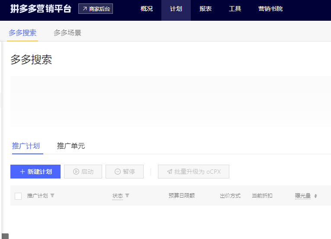
Task: Click the 启动 start button
Action: 83,172
